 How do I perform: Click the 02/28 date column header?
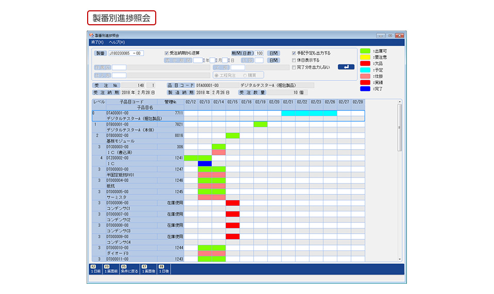coord(357,102)
